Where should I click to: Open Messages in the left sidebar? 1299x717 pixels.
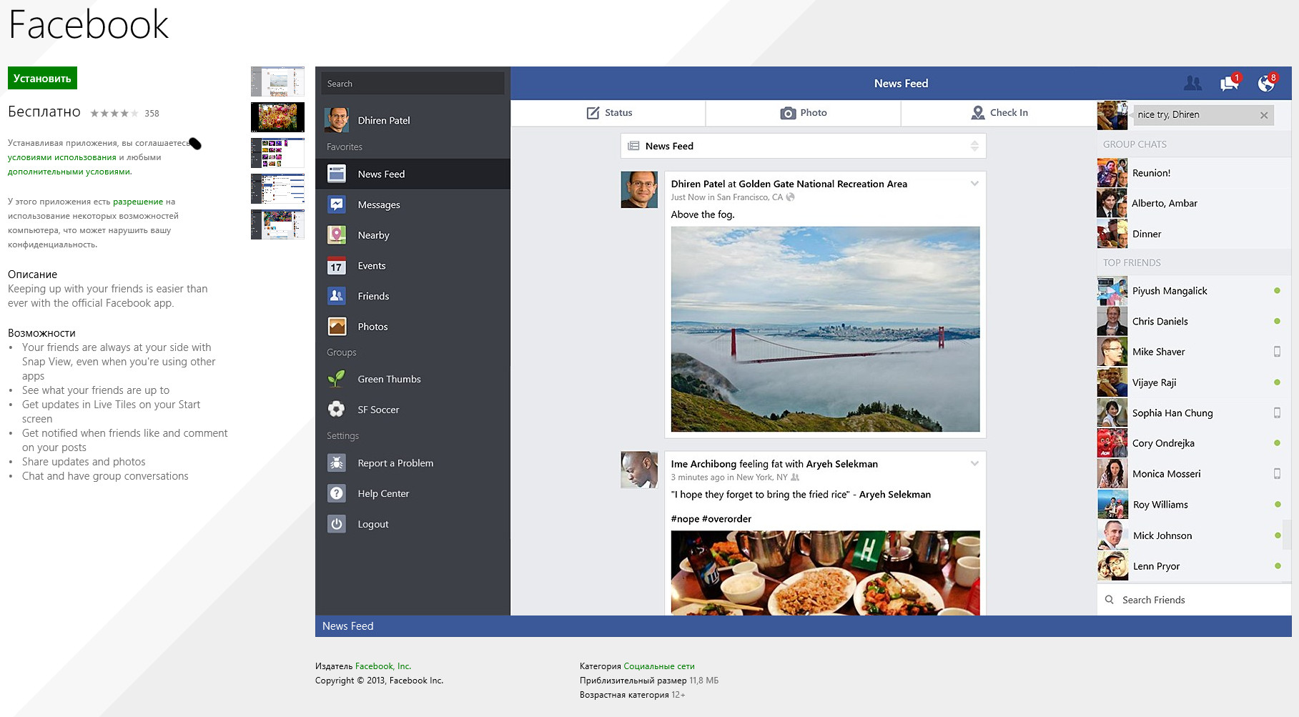pos(379,205)
